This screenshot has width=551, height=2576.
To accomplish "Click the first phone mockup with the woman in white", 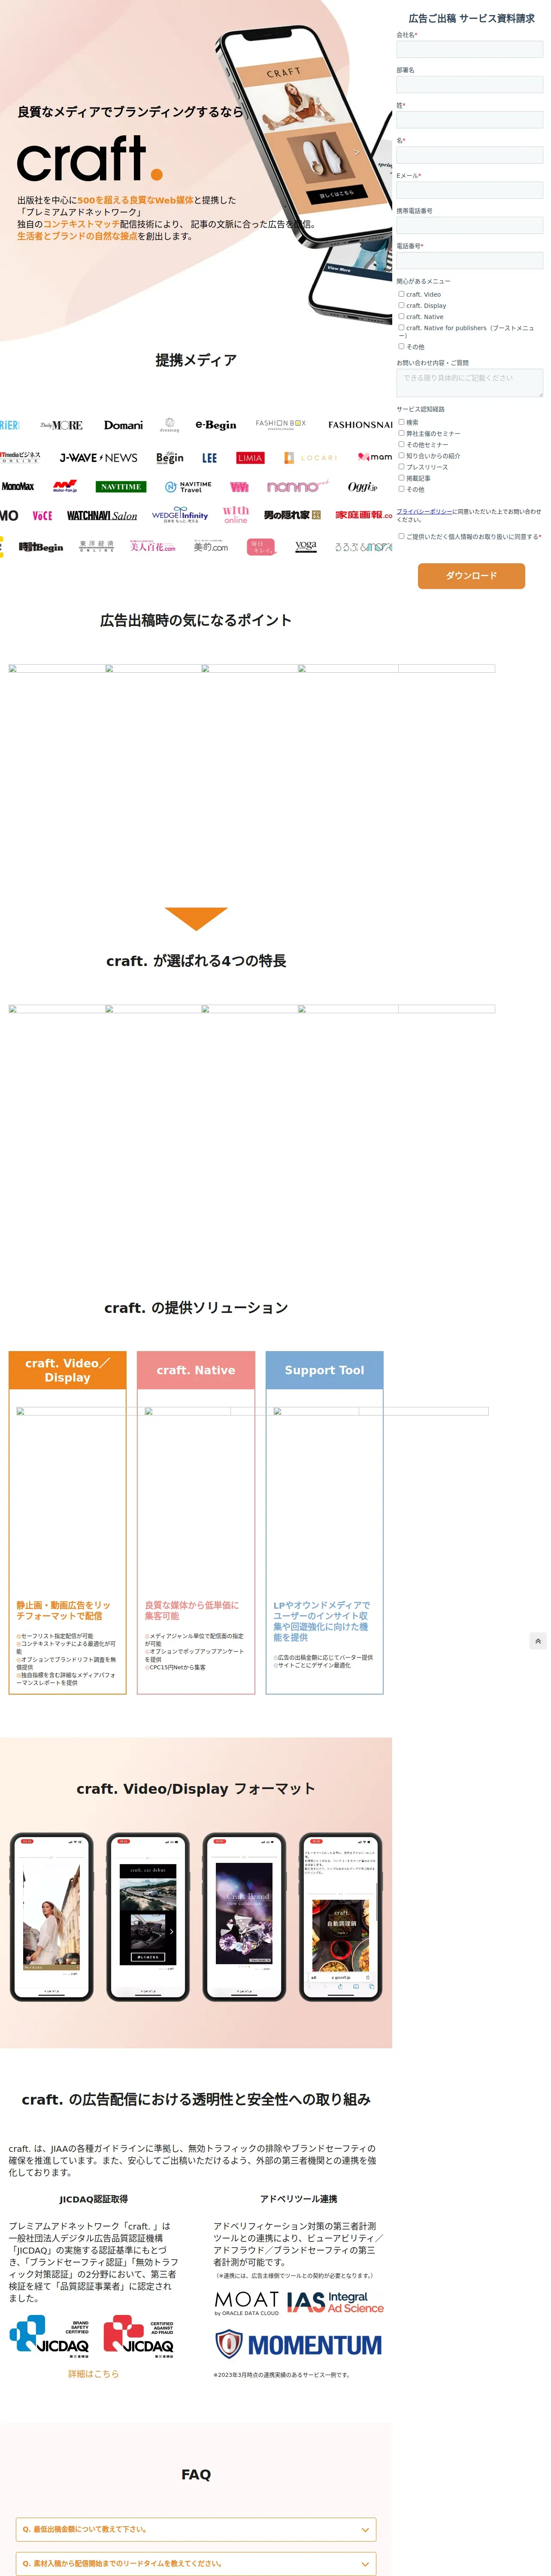I will [x=51, y=1916].
